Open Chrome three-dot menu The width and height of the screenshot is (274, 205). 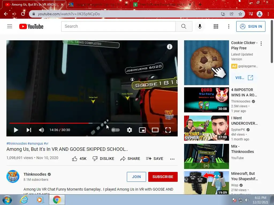point(268,14)
